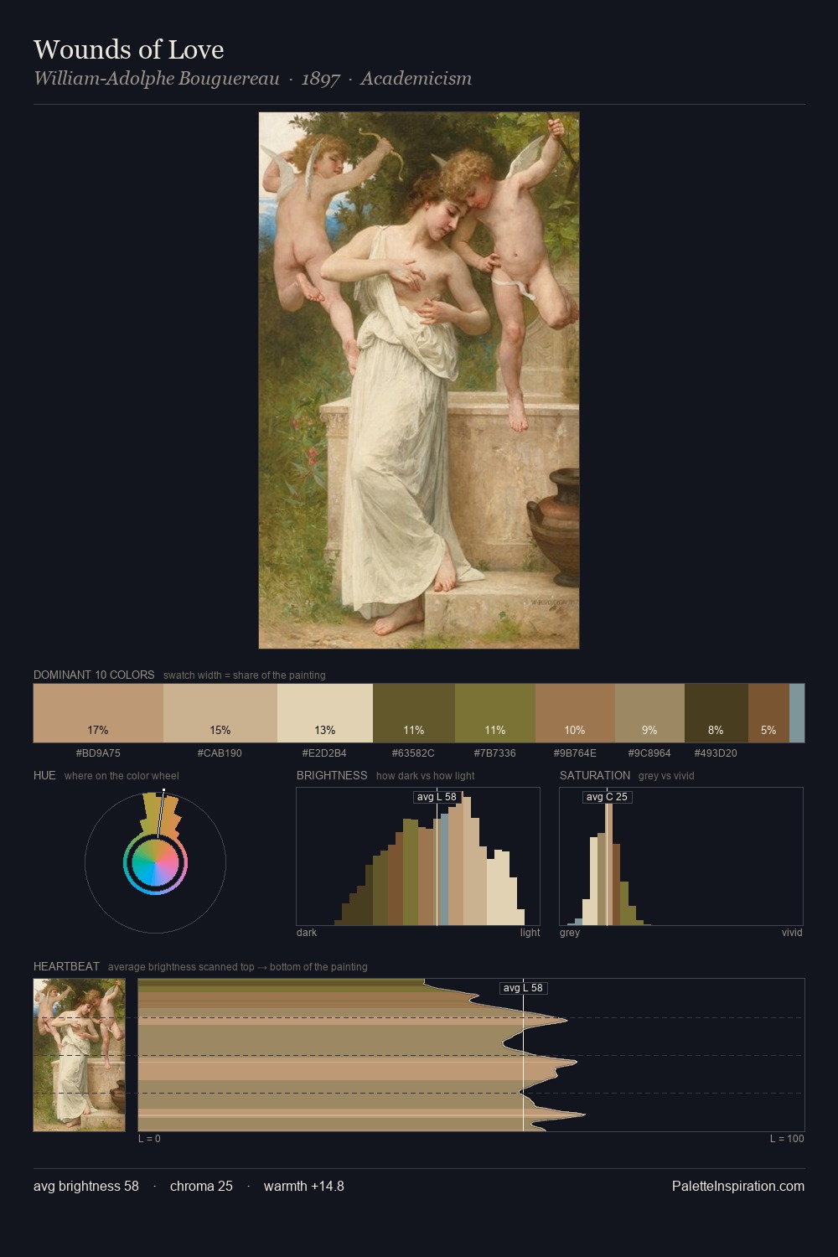Click 'grey vs vivid' caption
Screen dimensions: 838x1257
coord(666,776)
